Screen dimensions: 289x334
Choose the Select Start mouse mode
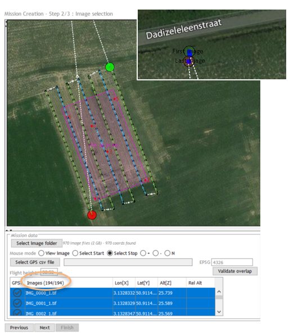click(x=75, y=253)
